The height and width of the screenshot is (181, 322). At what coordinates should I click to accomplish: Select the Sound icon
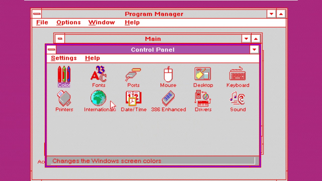pos(238,101)
